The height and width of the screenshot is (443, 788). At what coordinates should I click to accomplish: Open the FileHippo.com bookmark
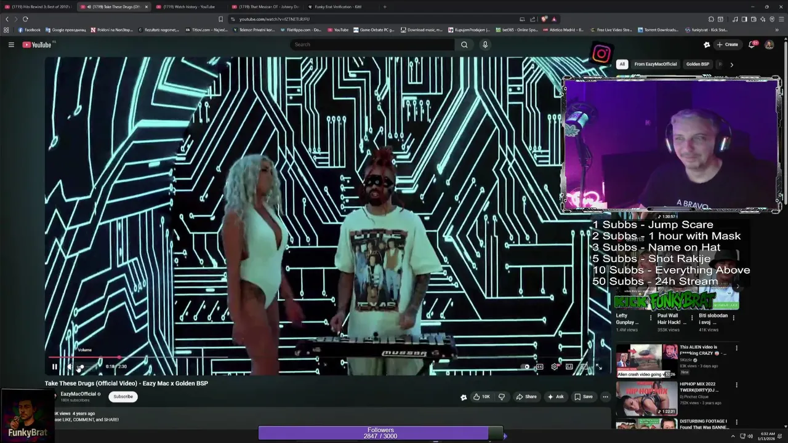(x=301, y=30)
